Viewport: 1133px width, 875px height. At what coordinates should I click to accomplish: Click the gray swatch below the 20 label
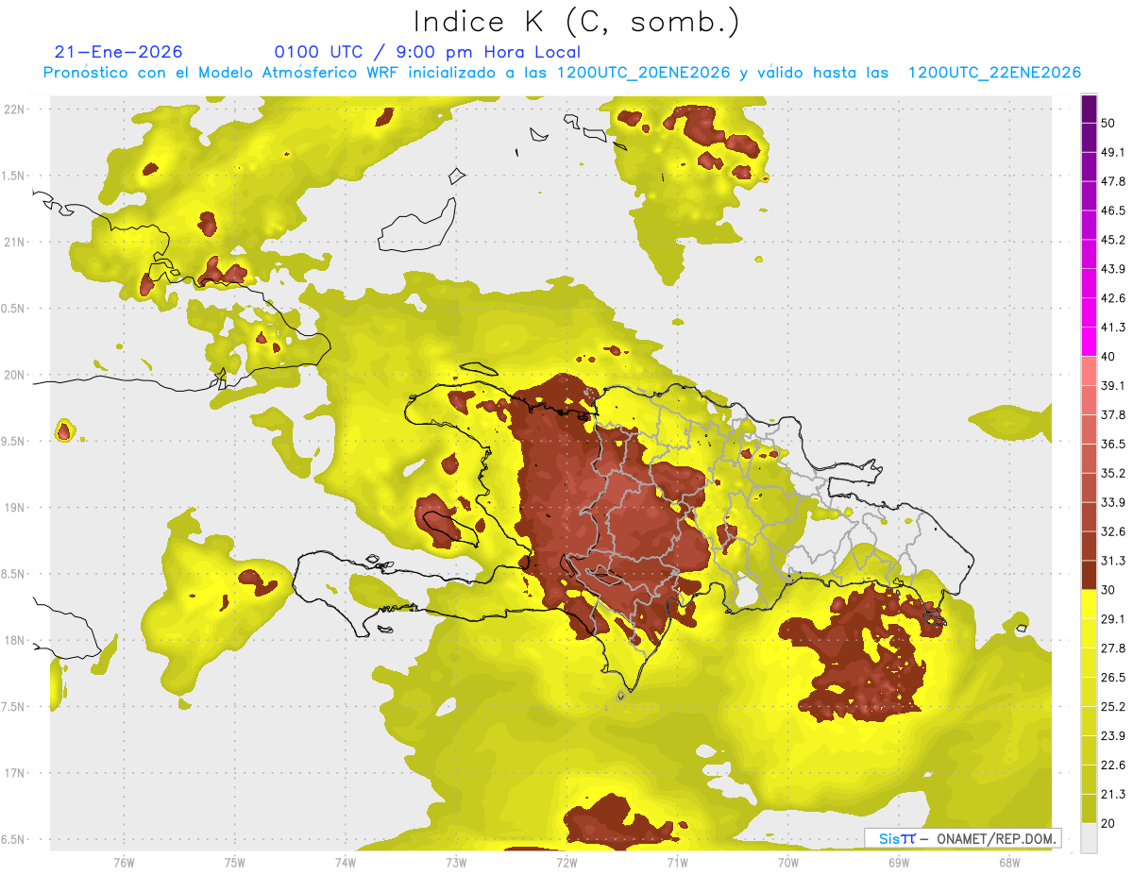pyautogui.click(x=1089, y=837)
